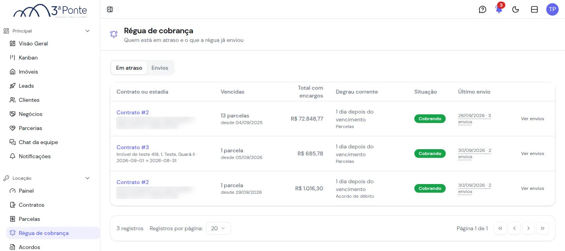Click Ver envios for R$ 72.848,77 row
Image resolution: width=565 pixels, height=251 pixels.
point(532,119)
